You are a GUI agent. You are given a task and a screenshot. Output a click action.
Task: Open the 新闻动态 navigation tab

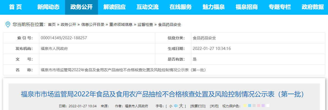[x=48, y=7]
